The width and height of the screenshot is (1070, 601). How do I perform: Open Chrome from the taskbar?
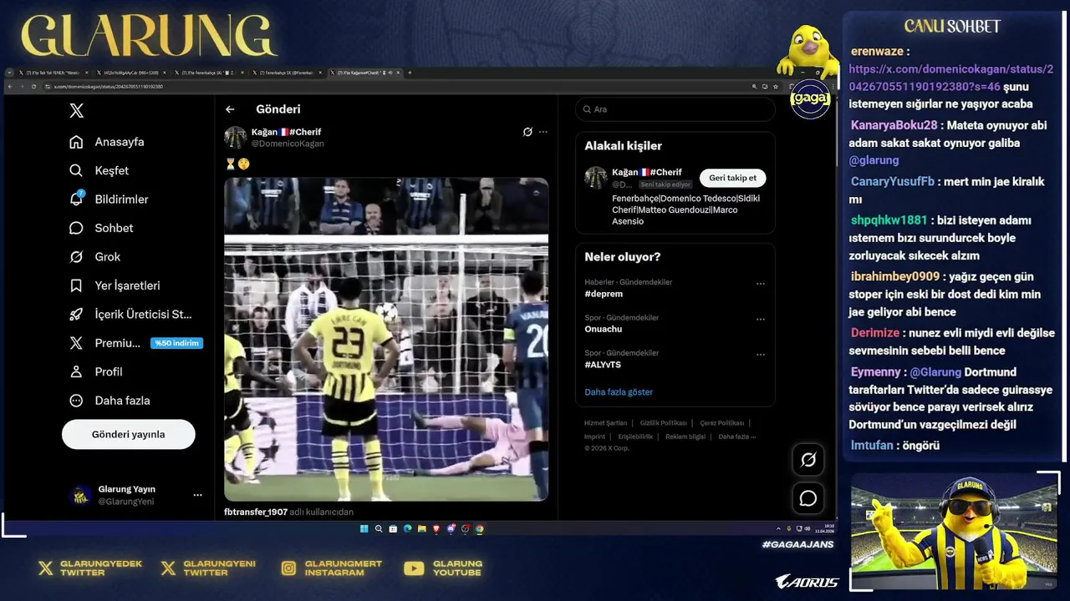pyautogui.click(x=479, y=528)
